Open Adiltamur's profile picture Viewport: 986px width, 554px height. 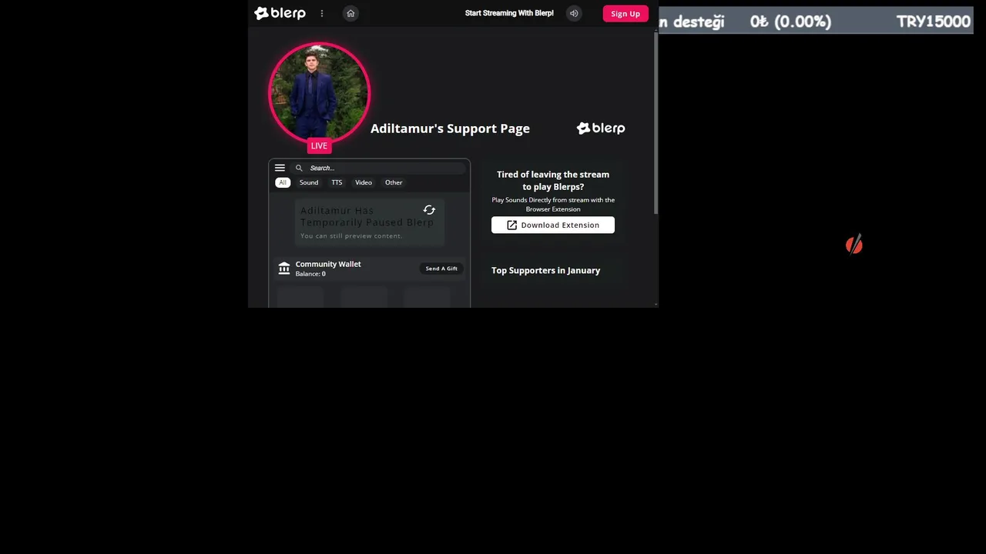pos(319,92)
